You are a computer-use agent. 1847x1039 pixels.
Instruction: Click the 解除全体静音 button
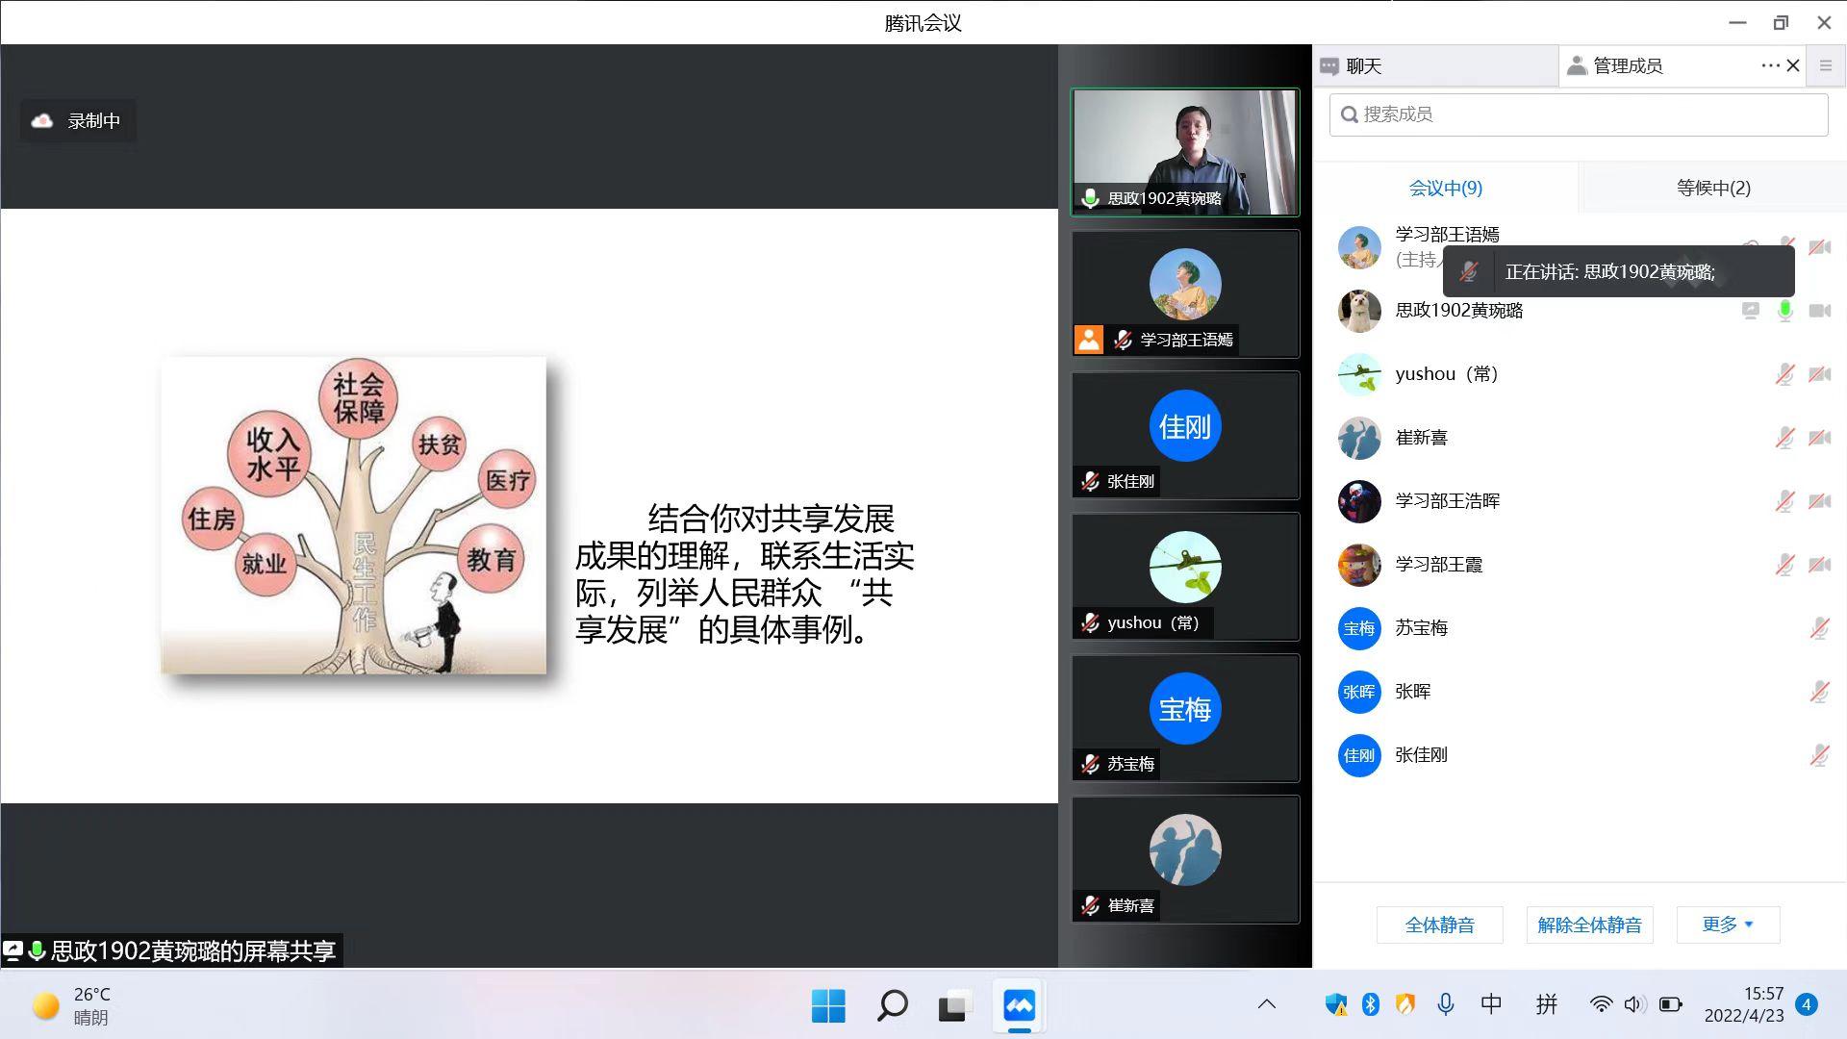(x=1589, y=925)
